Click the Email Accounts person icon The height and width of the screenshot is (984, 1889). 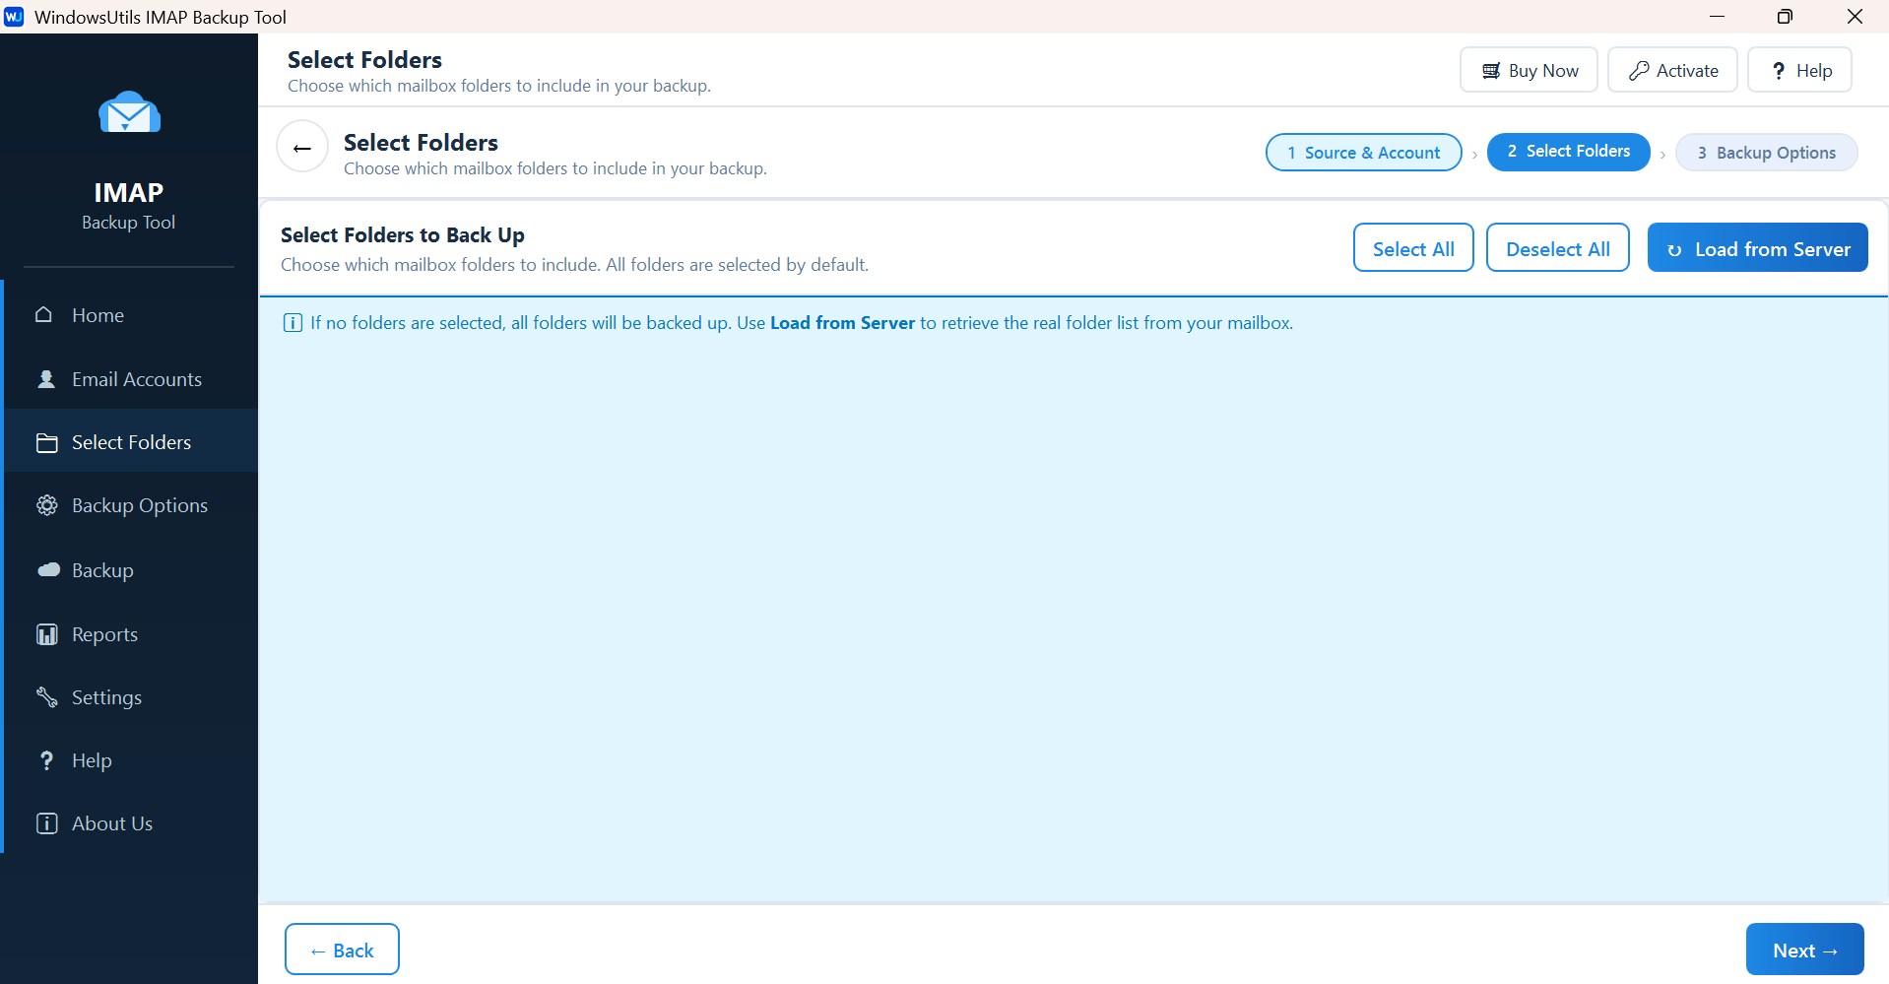[46, 379]
